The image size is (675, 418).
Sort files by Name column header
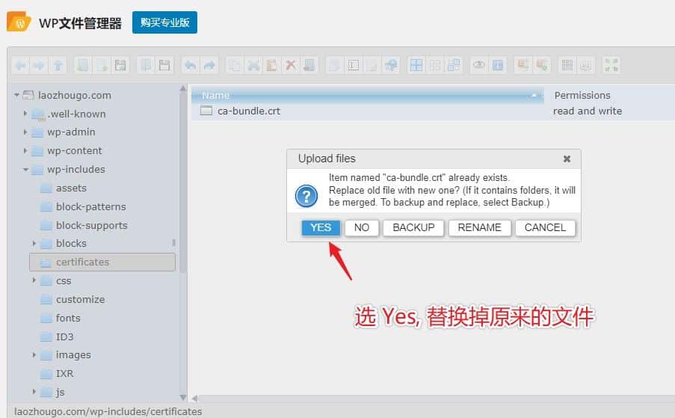point(367,95)
